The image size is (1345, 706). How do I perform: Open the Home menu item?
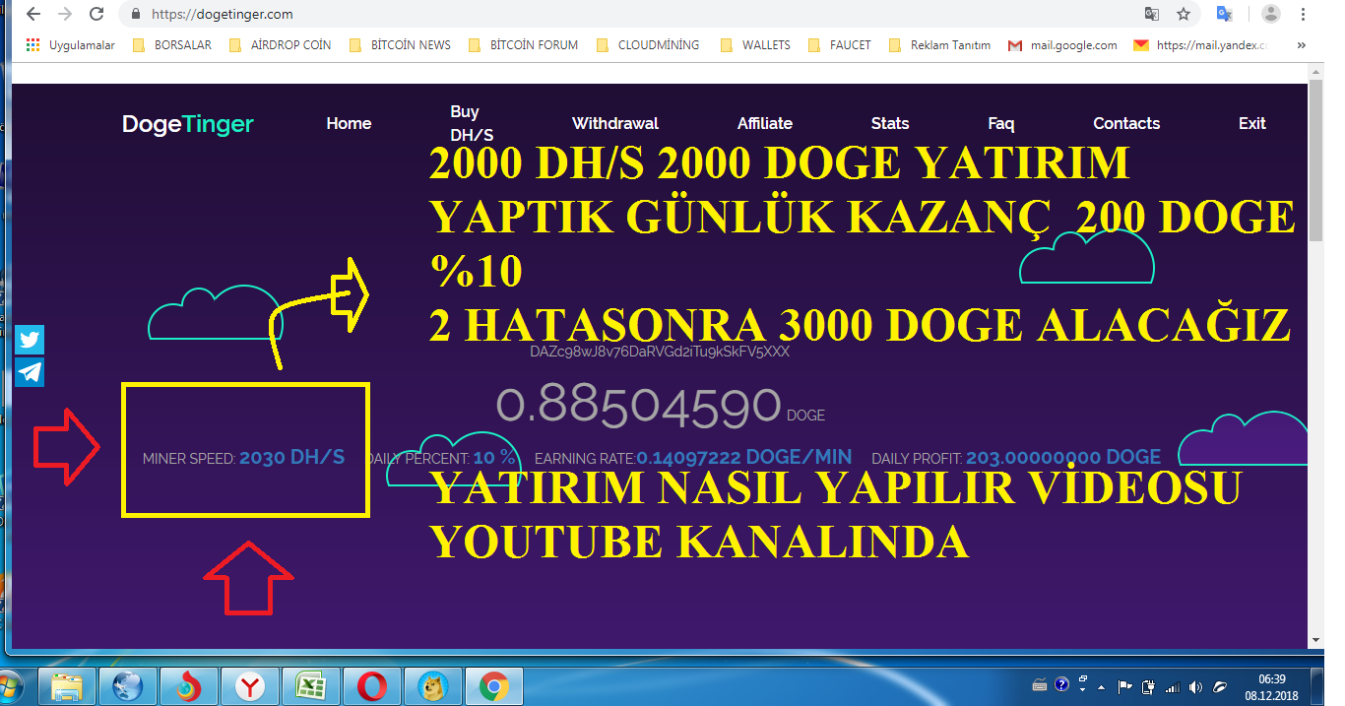coord(349,123)
